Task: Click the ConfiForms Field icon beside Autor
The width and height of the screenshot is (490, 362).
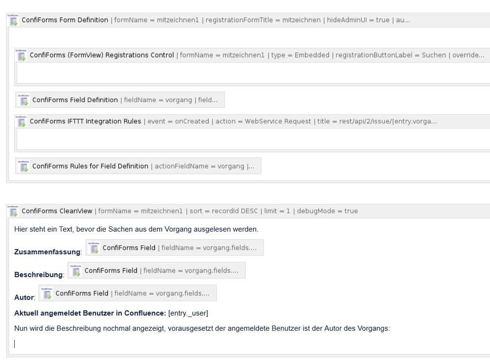Action: 47,293
